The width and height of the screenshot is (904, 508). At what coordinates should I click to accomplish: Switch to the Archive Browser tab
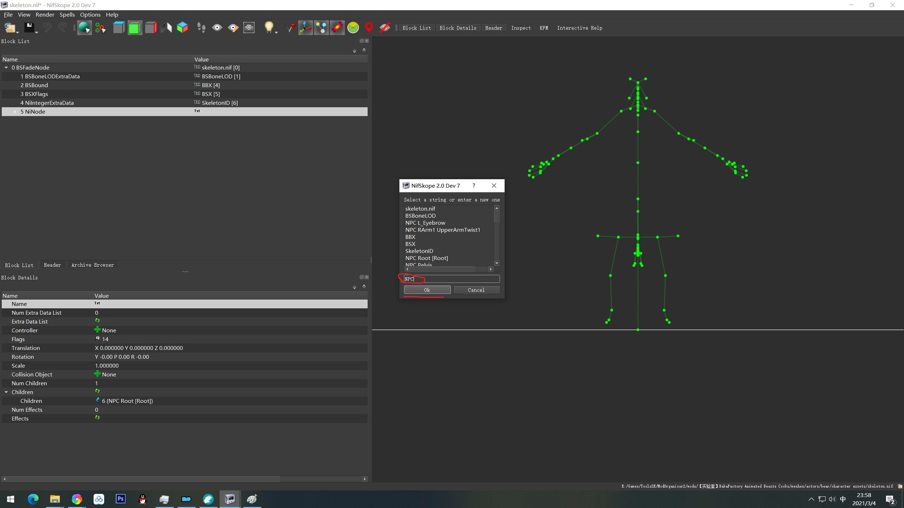click(x=92, y=265)
